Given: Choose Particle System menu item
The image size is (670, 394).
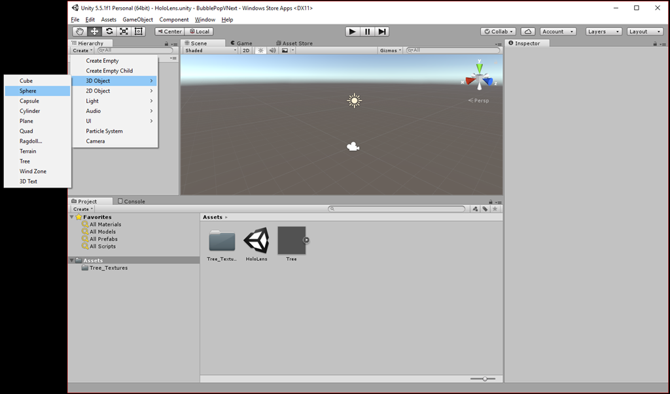Looking at the screenshot, I should (x=115, y=131).
